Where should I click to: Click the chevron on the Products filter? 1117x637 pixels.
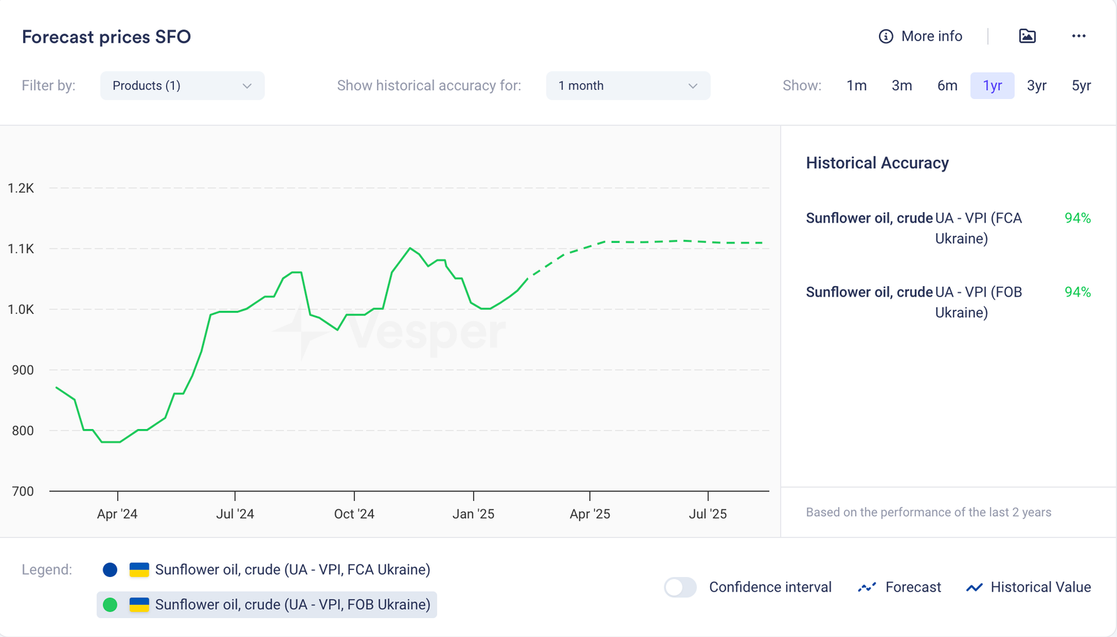click(x=246, y=86)
